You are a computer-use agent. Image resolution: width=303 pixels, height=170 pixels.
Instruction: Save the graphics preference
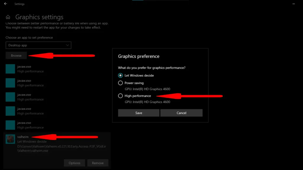click(139, 113)
